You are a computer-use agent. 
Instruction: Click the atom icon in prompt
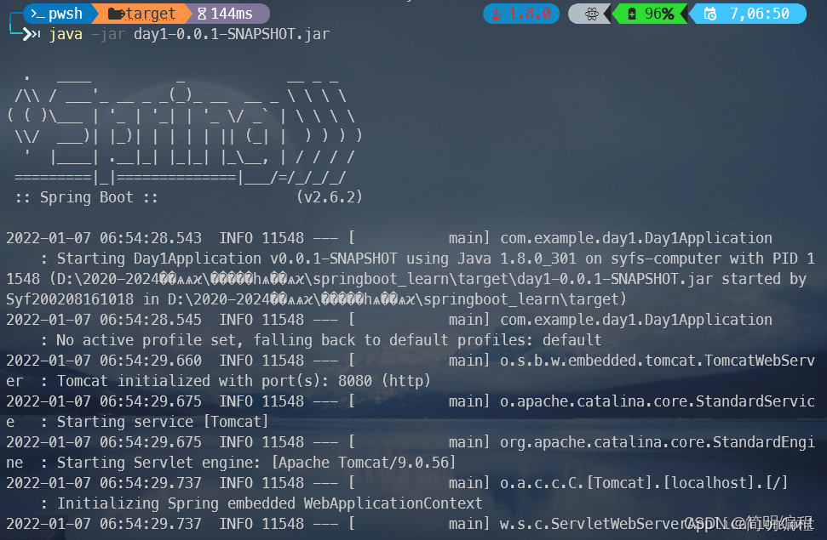coord(591,14)
